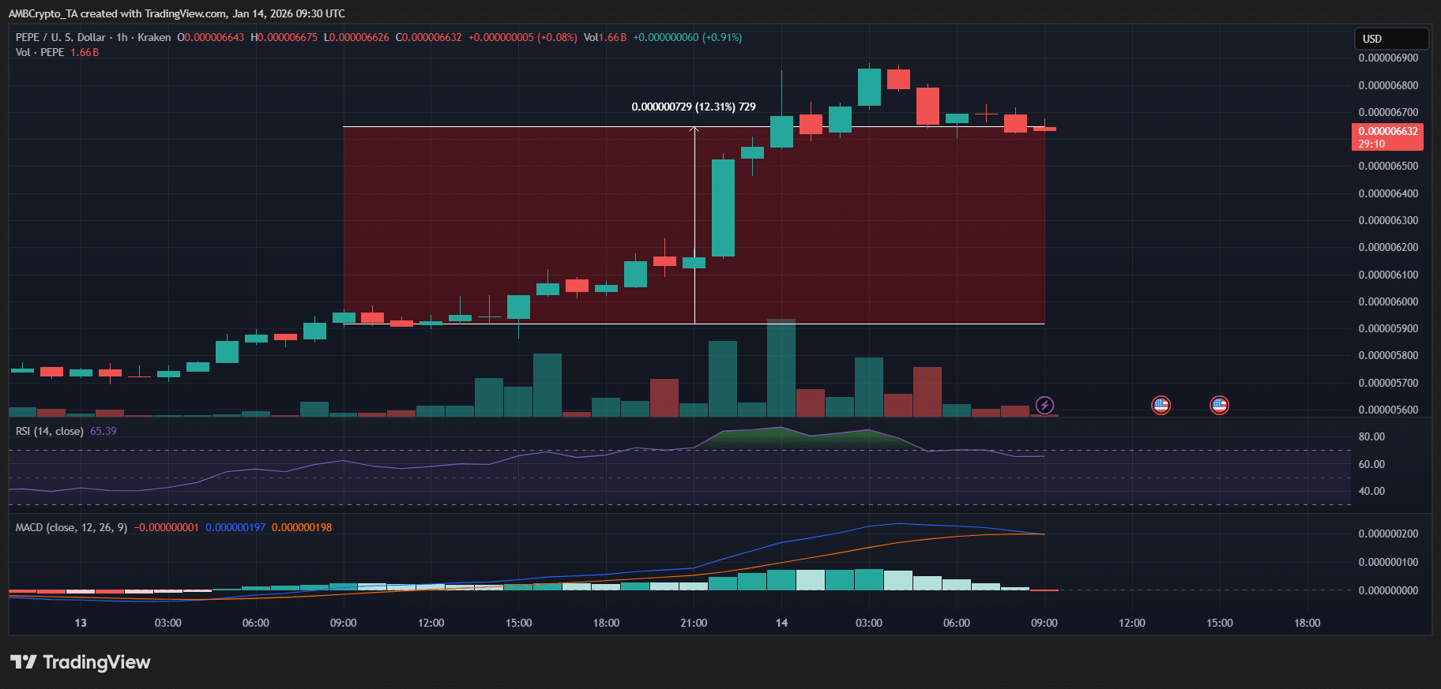
Task: Click the 18:00 label at far right
Action: tap(1307, 623)
